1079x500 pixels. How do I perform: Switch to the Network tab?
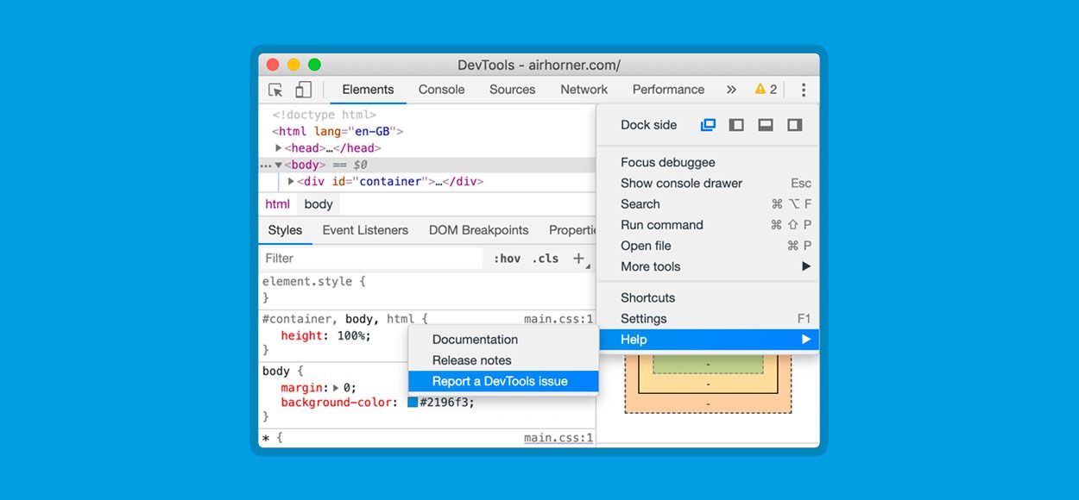pos(584,90)
